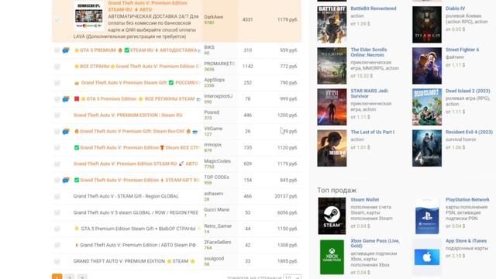Open the Resident Evil 4 (2023) title link

tap(469, 133)
